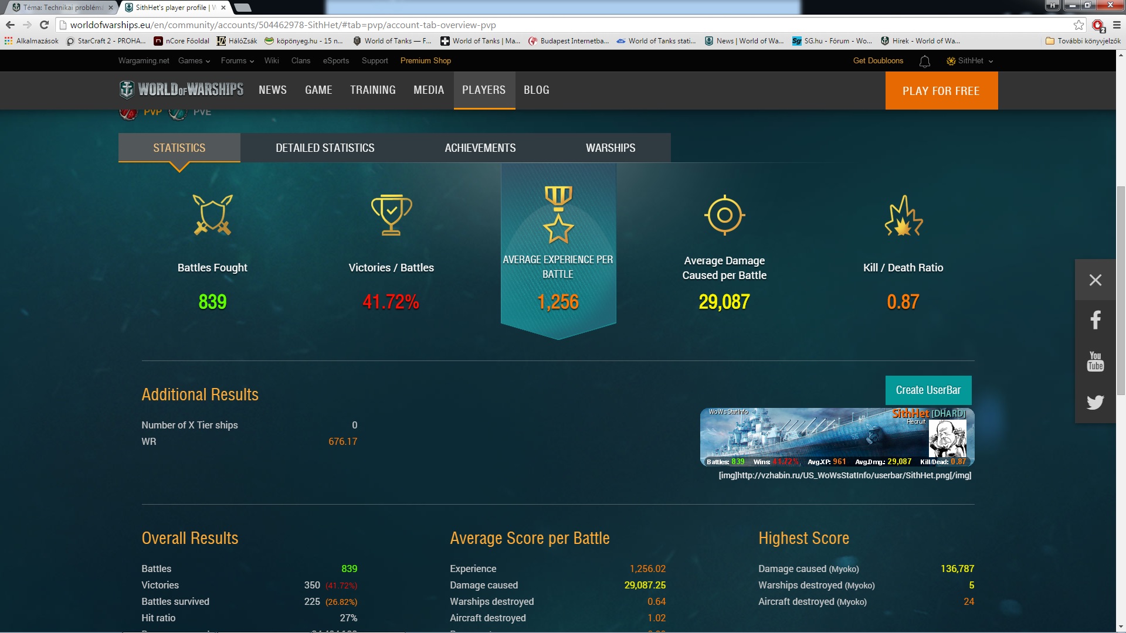1126x633 pixels.
Task: Open the Premium Shop link
Action: click(426, 61)
